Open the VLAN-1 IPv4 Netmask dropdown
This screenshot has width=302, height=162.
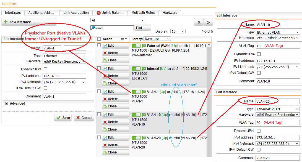(x=64, y=82)
